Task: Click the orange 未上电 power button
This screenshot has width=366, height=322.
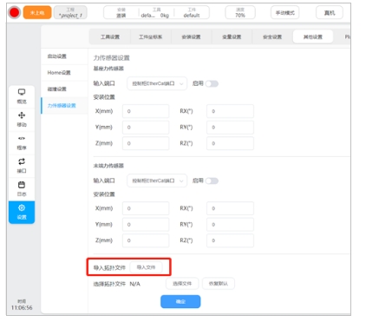Action: click(x=37, y=13)
